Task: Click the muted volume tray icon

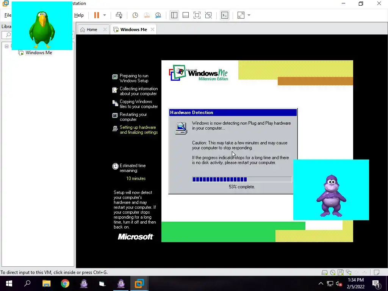Action: pos(339,283)
